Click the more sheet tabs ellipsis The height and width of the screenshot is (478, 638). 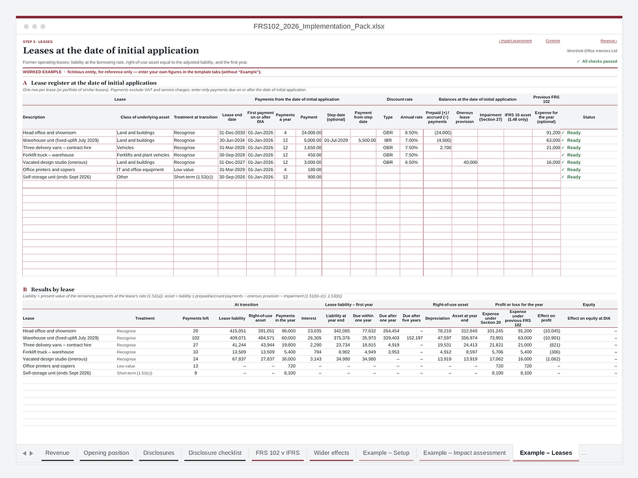pos(584,453)
